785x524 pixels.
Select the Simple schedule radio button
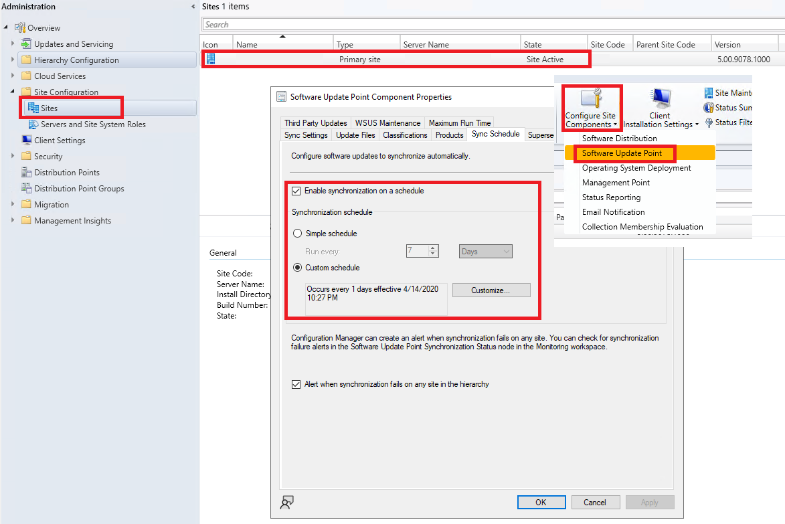[298, 234]
